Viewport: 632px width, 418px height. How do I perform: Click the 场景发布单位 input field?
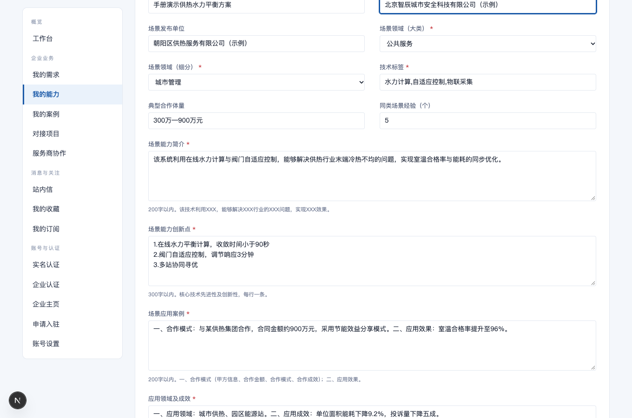257,44
